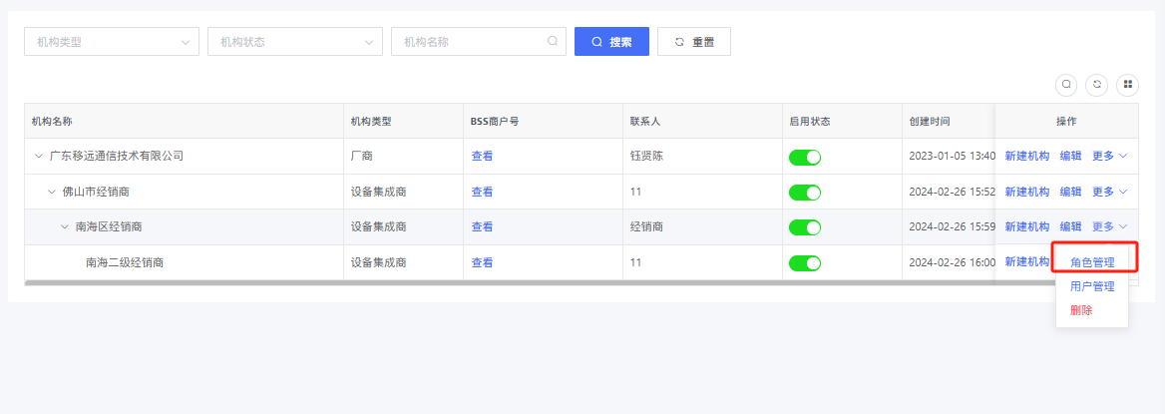Screen dimensions: 1165x414
Task: Select 角色管理 from the dropdown menu
Action: click(1092, 263)
